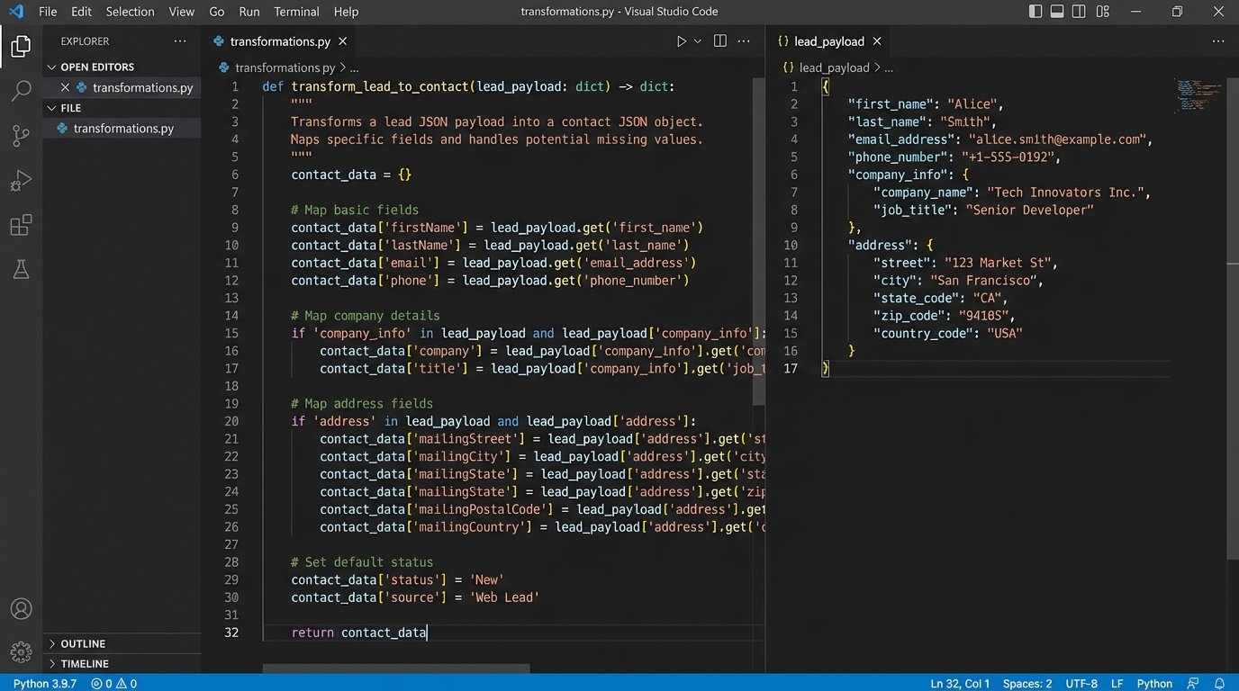Select the Source Control icon

[21, 136]
